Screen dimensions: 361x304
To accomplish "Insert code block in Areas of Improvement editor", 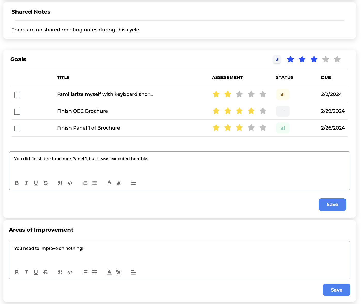I will click(70, 272).
